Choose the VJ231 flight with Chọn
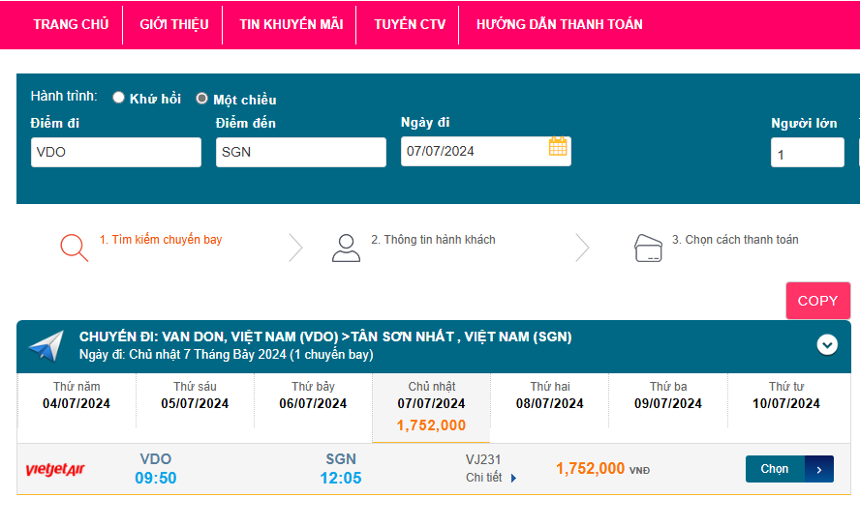860x527 pixels. [x=775, y=469]
